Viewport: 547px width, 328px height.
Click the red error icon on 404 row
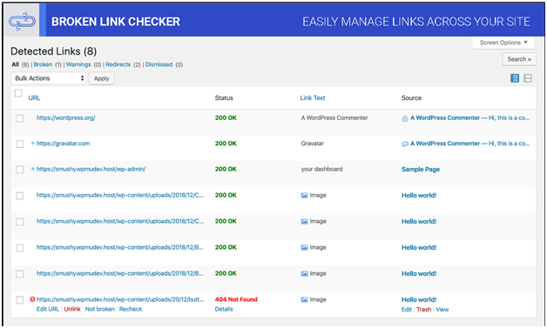[x=32, y=299]
